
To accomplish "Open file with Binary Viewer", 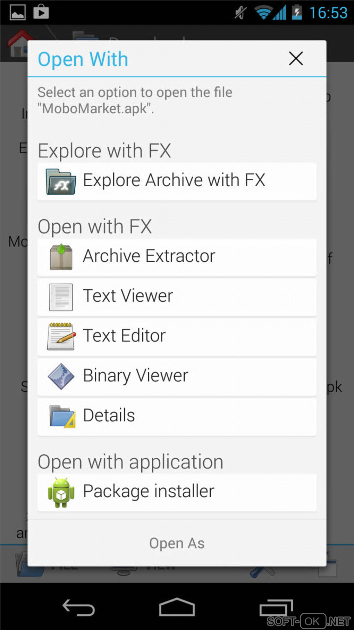I will click(x=135, y=376).
